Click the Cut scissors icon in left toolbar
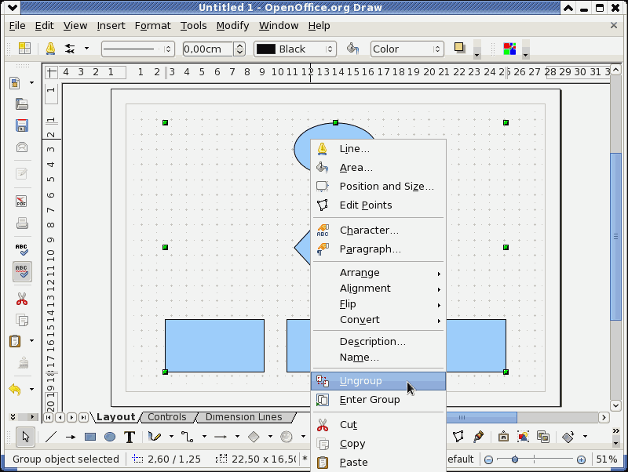 [x=22, y=299]
